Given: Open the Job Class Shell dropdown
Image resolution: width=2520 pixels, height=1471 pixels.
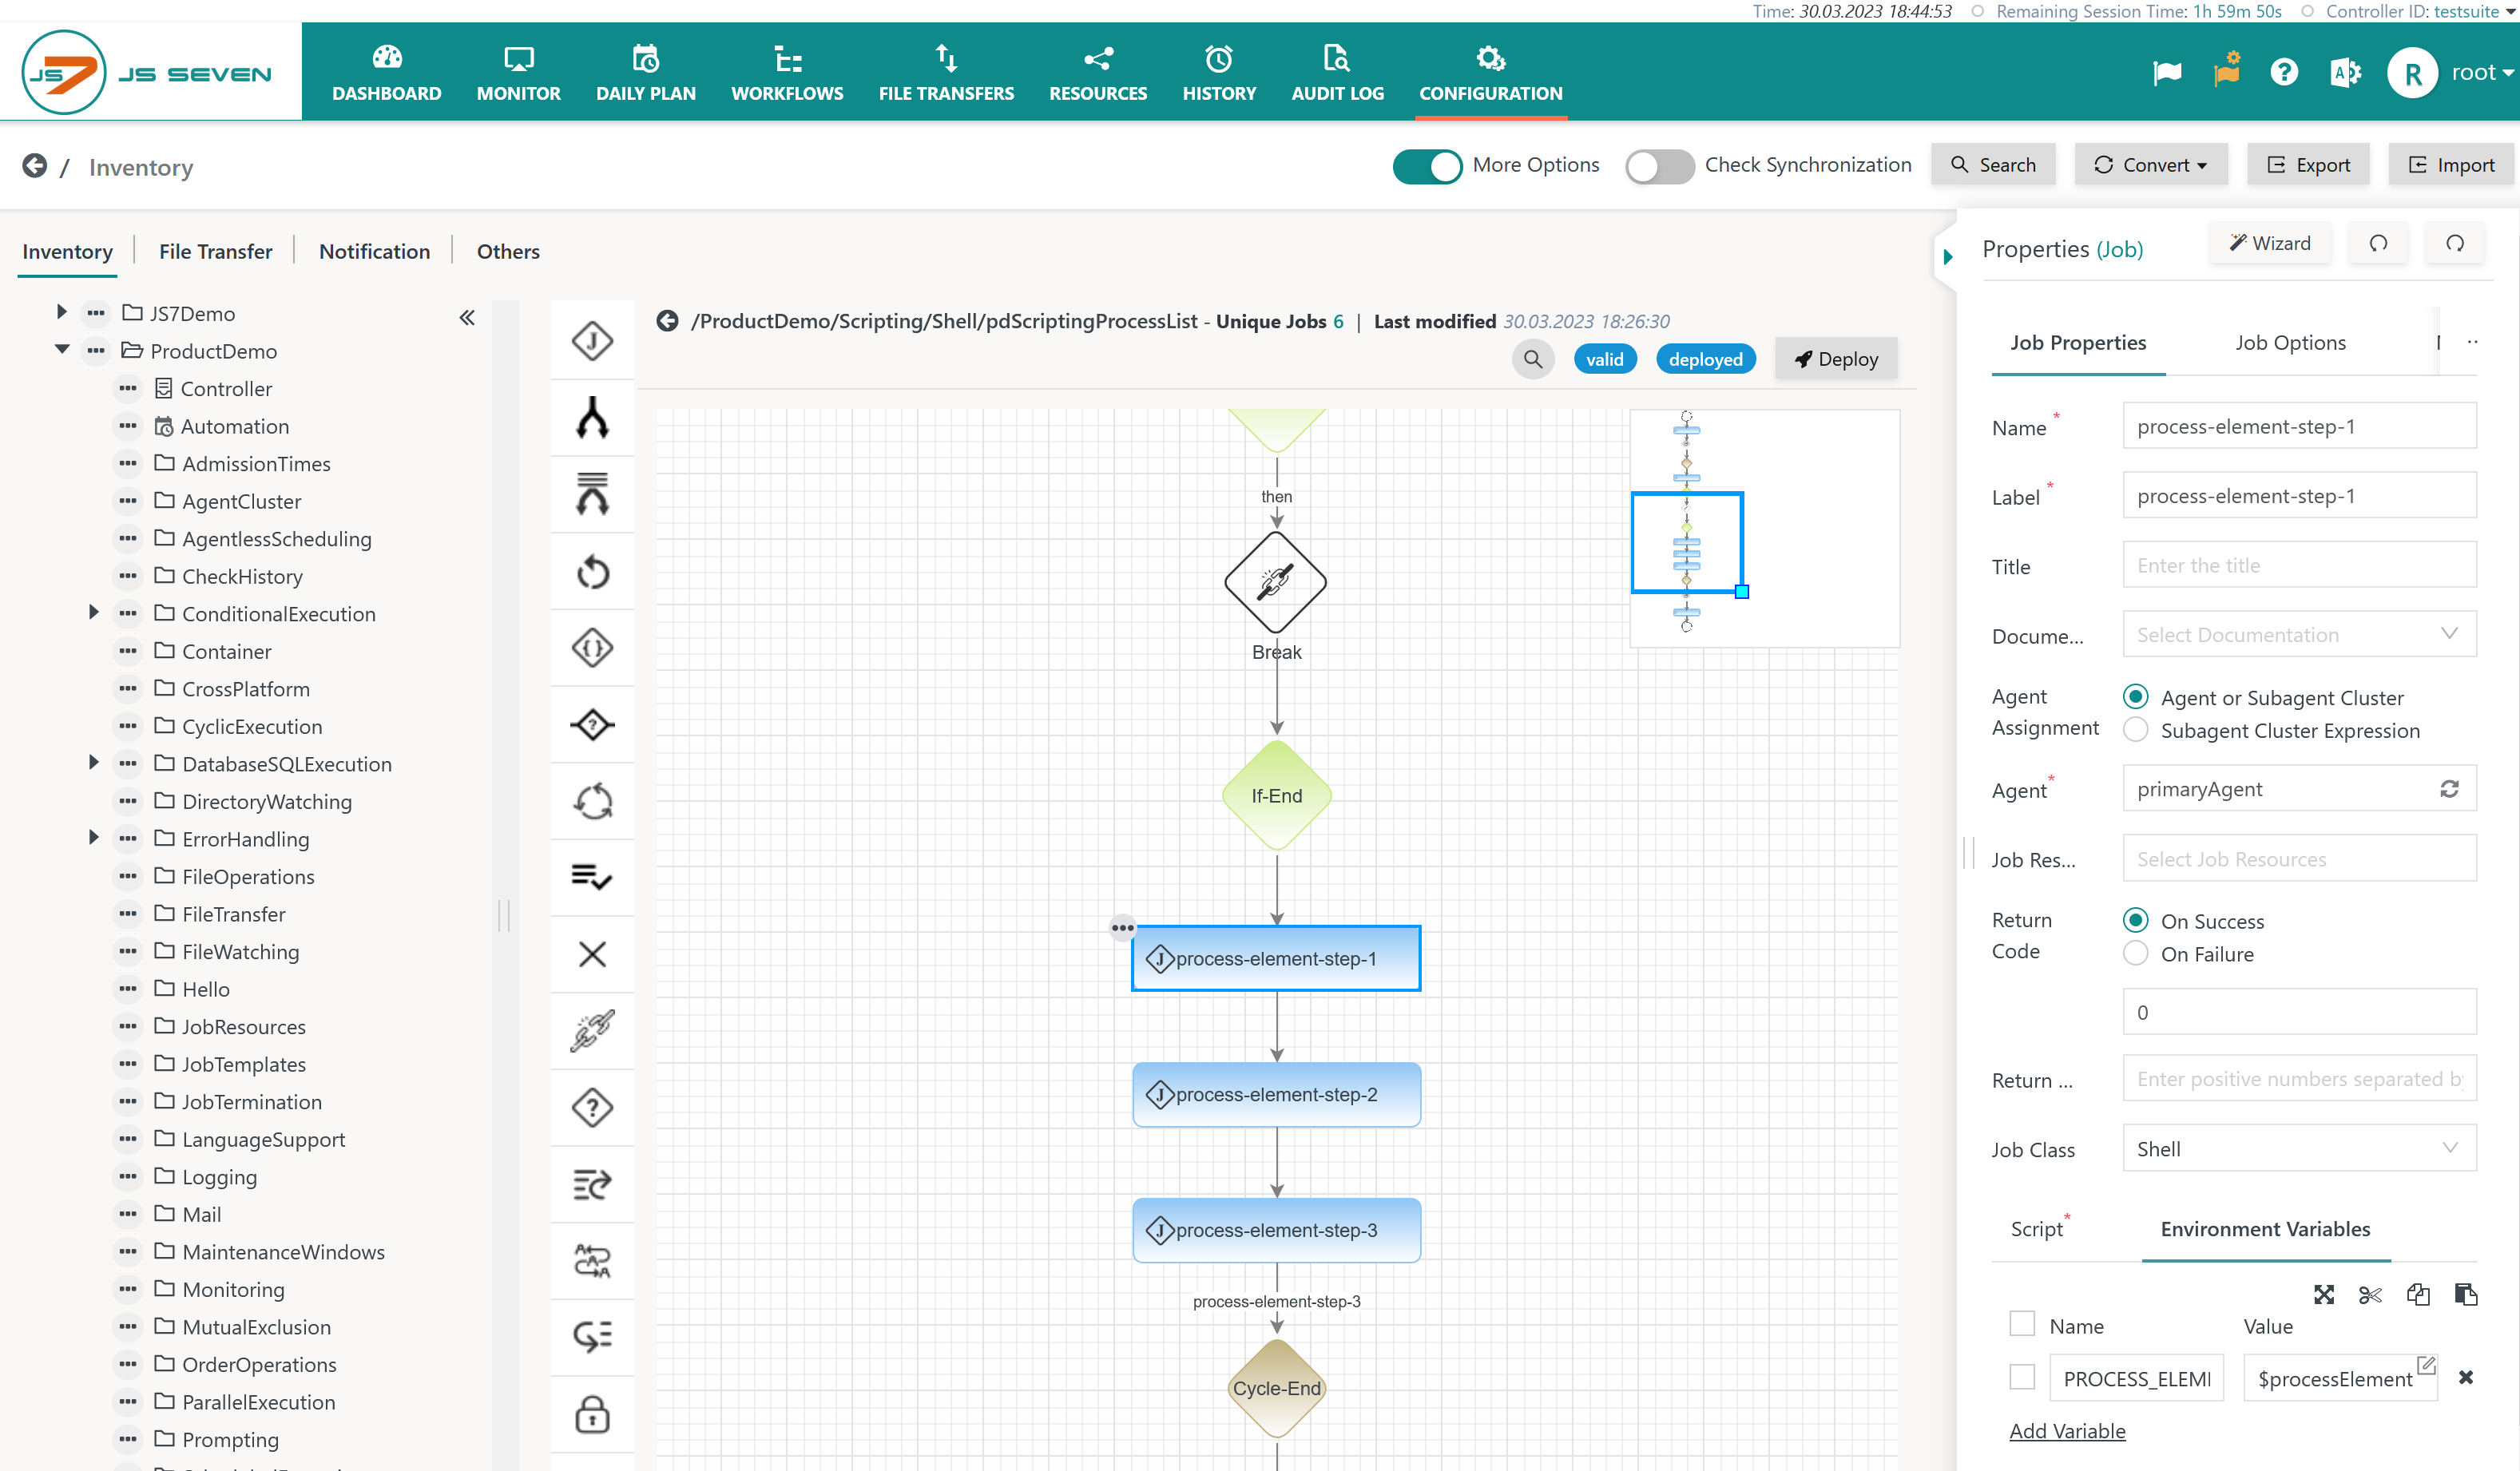Looking at the screenshot, I should 2299,1148.
